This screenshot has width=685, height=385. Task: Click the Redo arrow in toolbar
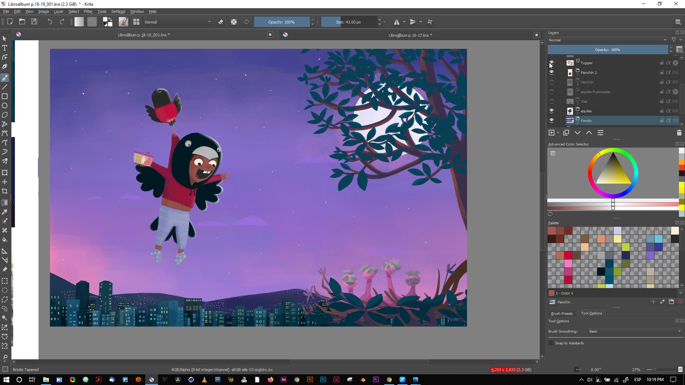coord(62,22)
